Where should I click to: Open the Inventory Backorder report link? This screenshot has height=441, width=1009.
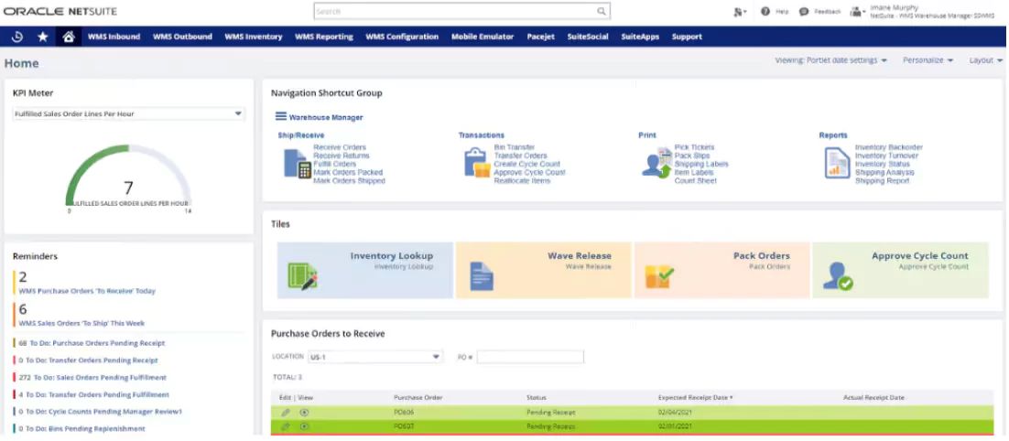(x=889, y=147)
